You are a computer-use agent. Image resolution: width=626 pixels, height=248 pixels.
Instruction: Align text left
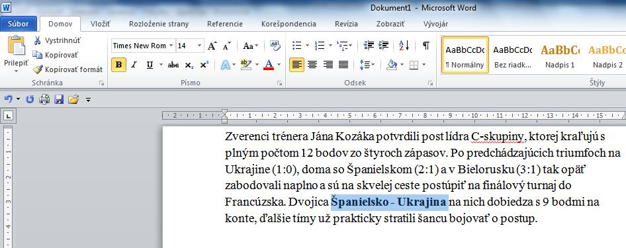click(x=296, y=65)
